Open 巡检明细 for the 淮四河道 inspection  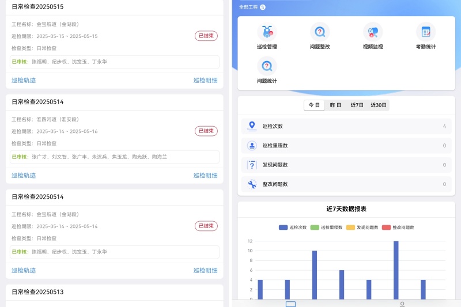click(x=205, y=176)
